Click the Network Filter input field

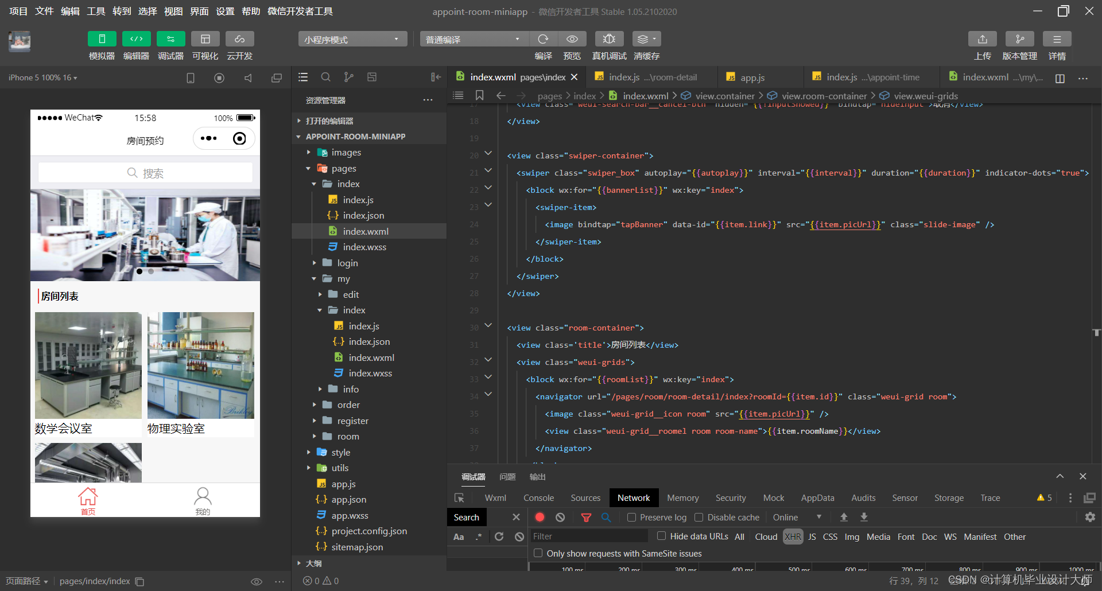point(588,536)
